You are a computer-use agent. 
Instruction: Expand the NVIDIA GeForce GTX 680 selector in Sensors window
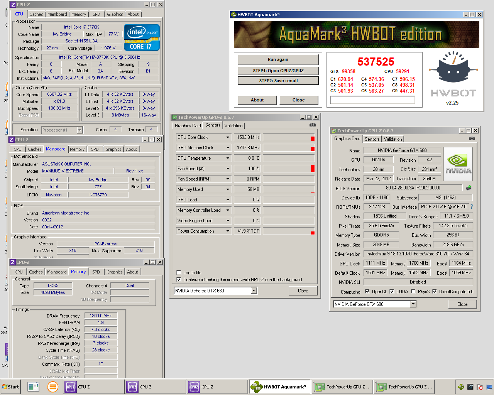(x=254, y=291)
